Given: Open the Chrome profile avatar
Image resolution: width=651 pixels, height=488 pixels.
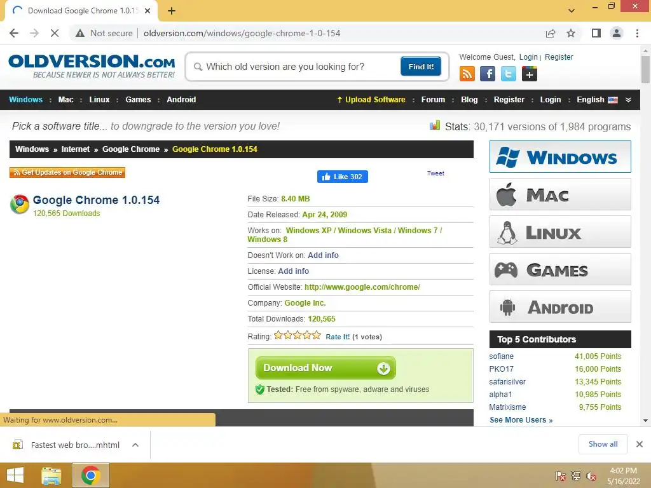Looking at the screenshot, I should pyautogui.click(x=617, y=33).
